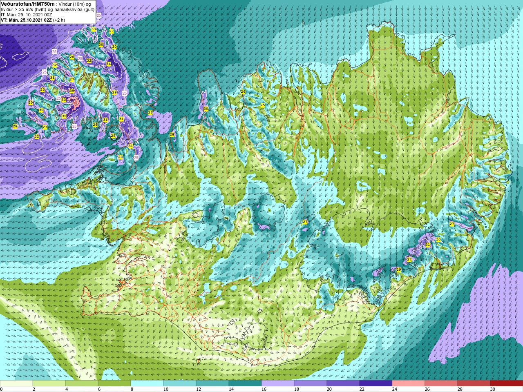This screenshot has width=523, height=392.
Task: Click the 18–20 m/s legend color block
Action: [311, 383]
